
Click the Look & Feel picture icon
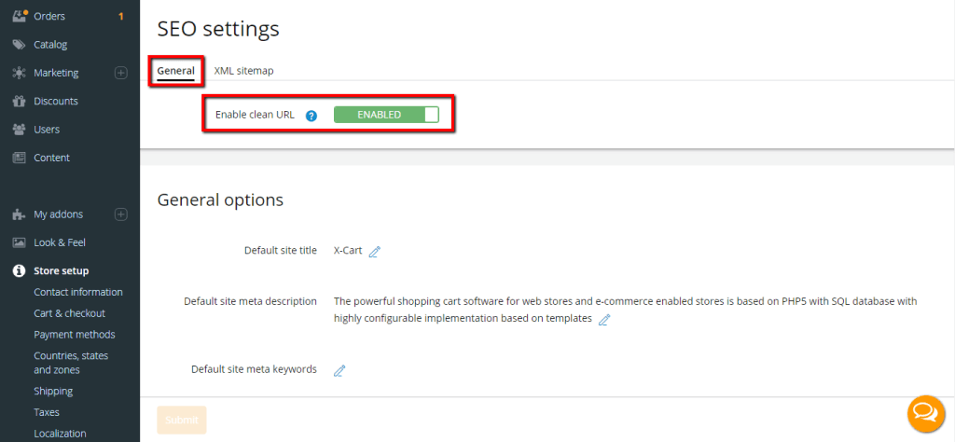(20, 242)
